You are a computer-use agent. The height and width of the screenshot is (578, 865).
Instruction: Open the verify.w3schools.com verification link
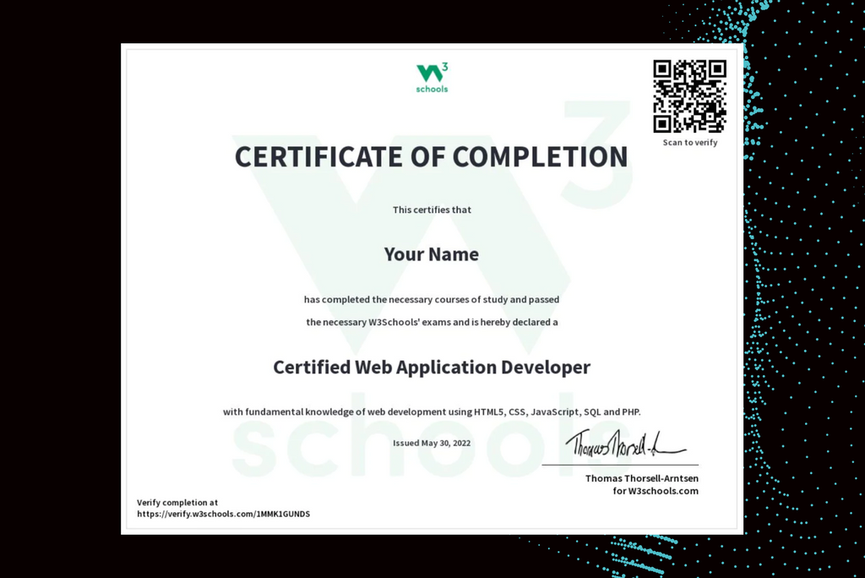pyautogui.click(x=224, y=514)
